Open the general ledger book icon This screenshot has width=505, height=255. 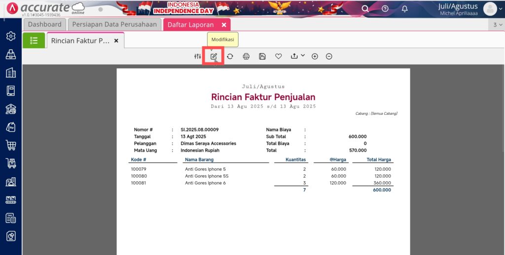coord(11,91)
